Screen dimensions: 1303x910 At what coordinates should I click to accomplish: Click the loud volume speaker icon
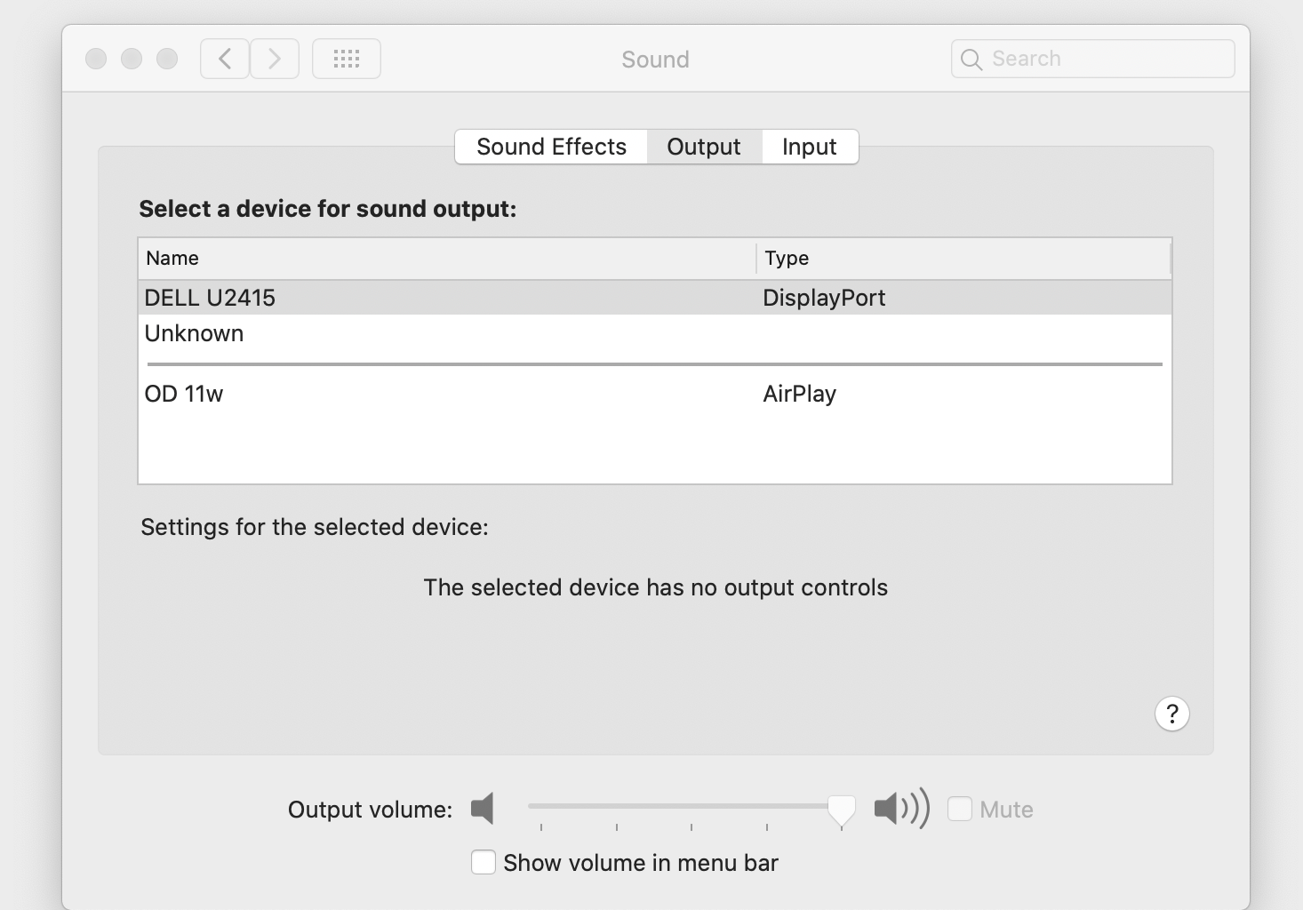coord(901,809)
